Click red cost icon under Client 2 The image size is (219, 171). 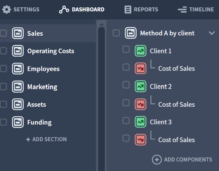point(141,104)
